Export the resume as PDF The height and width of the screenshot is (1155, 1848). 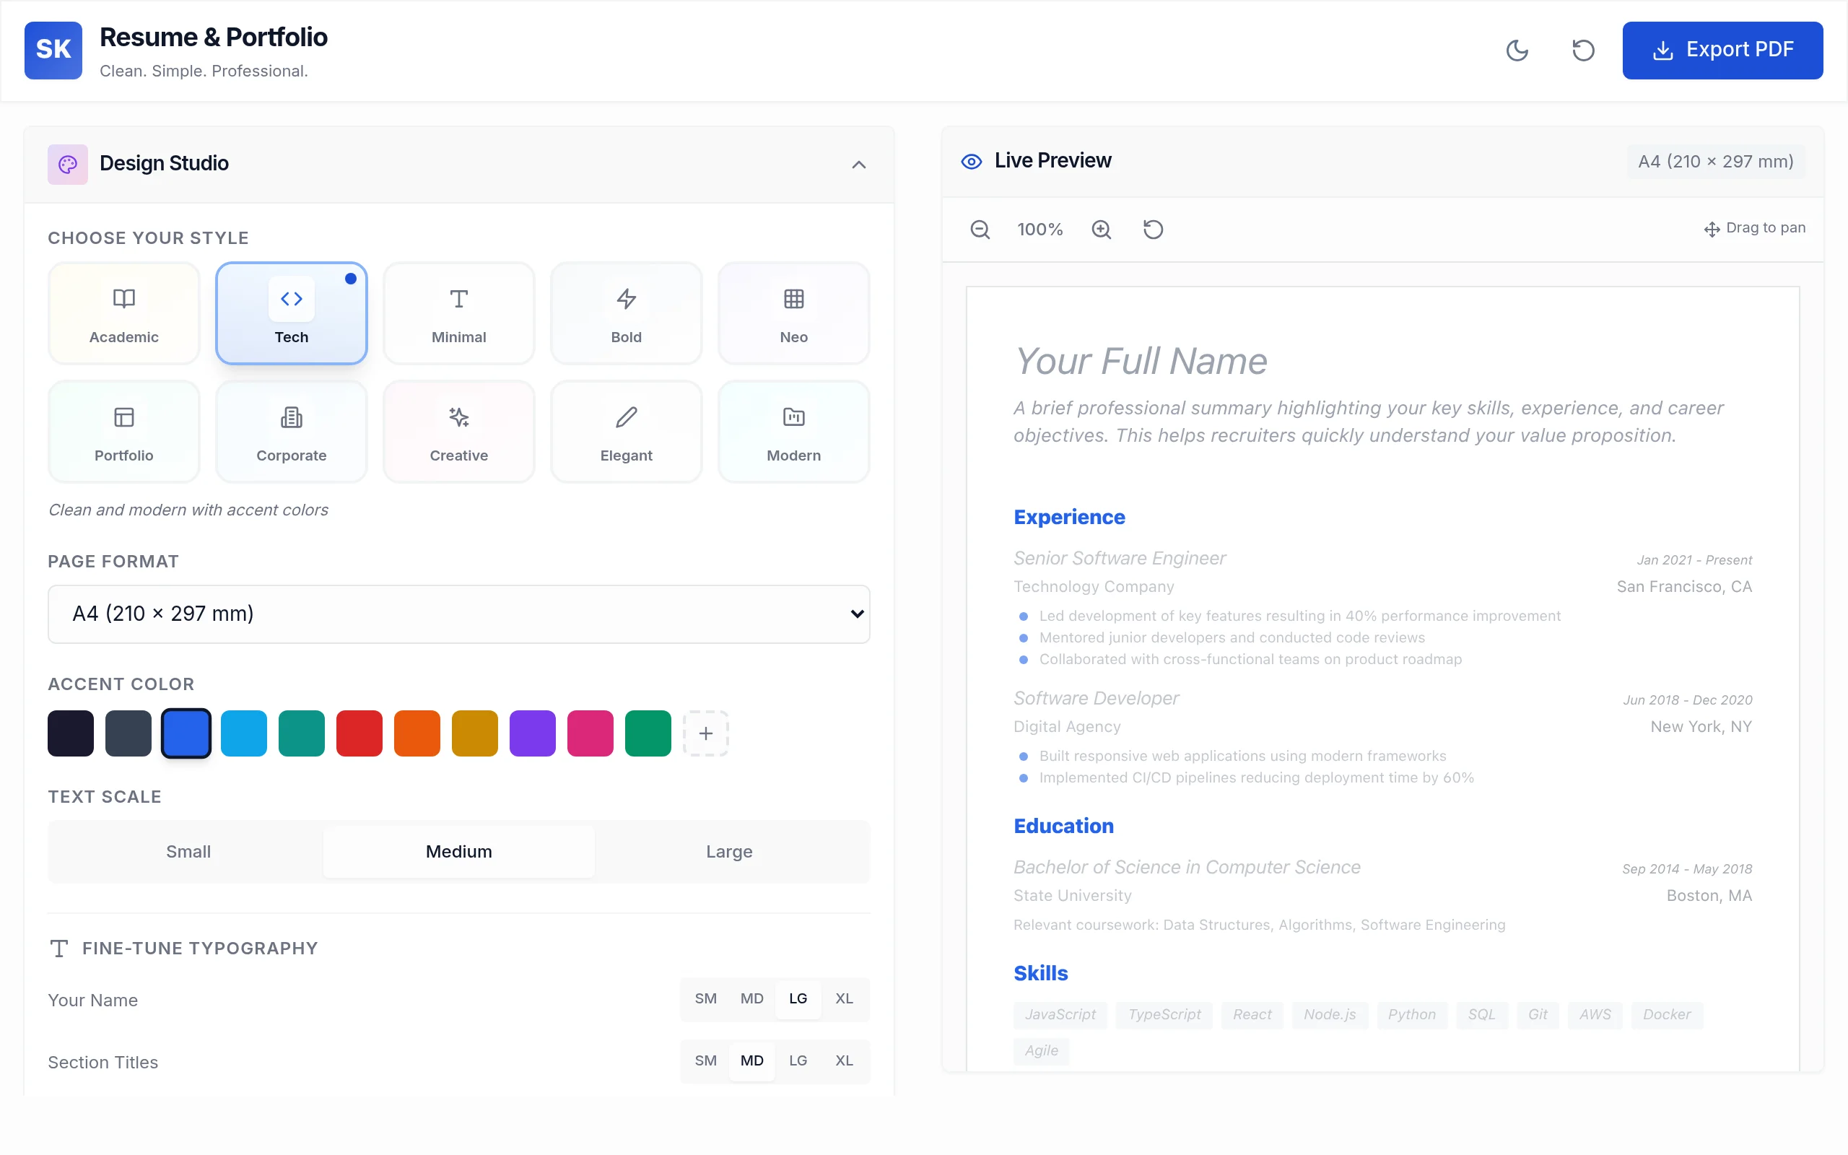coord(1723,51)
